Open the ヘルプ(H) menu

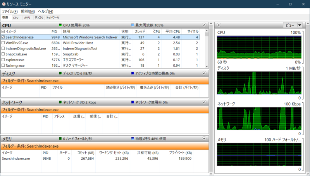pyautogui.click(x=45, y=12)
